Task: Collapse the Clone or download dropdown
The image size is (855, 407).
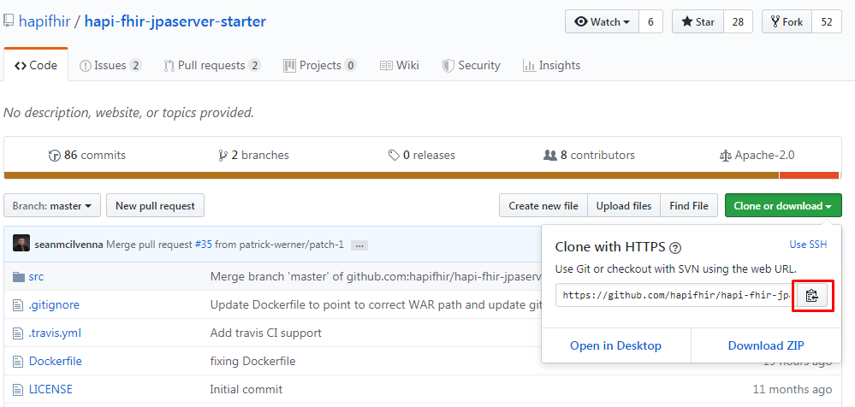Action: (782, 205)
